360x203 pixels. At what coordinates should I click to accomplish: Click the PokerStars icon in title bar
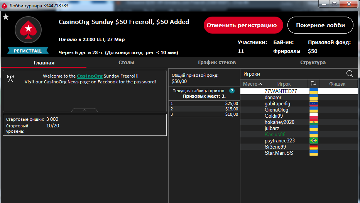click(x=4, y=6)
